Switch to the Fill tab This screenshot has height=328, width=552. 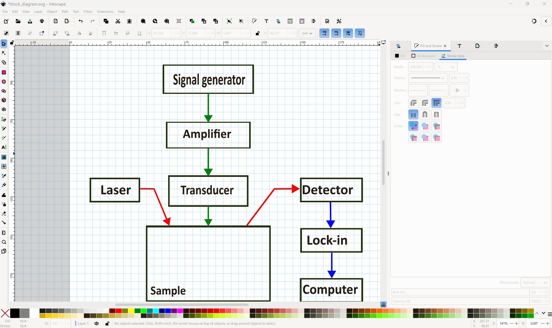pos(400,56)
